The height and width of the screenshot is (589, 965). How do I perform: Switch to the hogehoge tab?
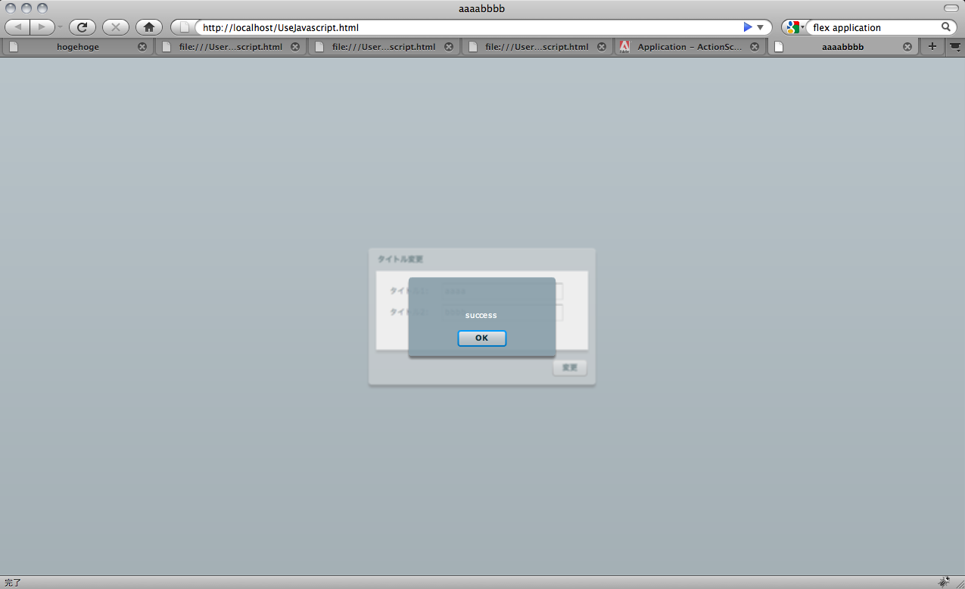(77, 47)
